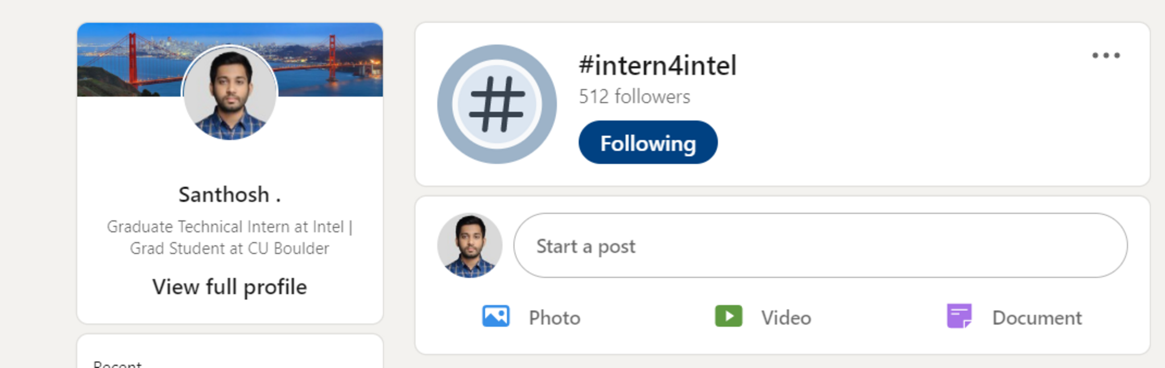Click the Grad Student at CU Boulder line
Viewport: 1165px width, 368px height.
coord(229,249)
